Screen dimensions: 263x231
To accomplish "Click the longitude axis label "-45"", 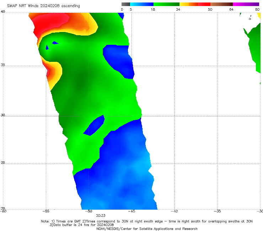I will click(131, 211).
